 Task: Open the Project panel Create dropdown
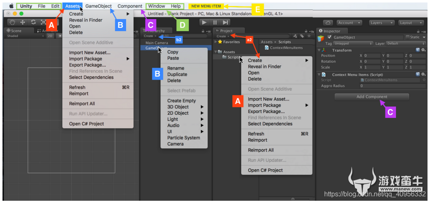(x=222, y=36)
